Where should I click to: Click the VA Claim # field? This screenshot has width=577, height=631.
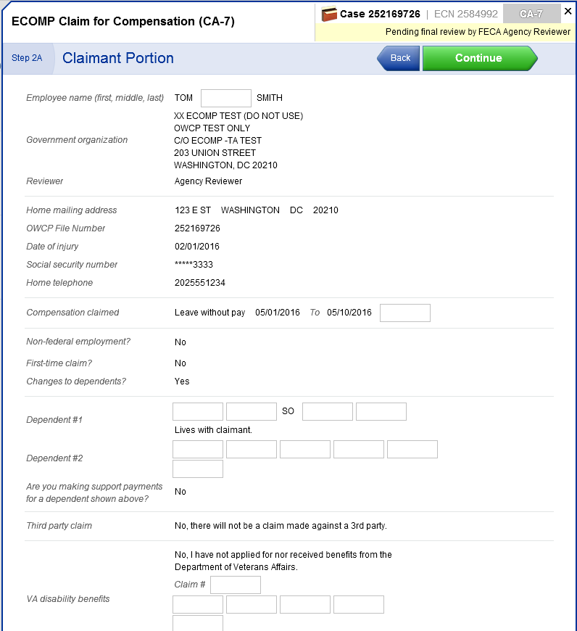(x=236, y=585)
